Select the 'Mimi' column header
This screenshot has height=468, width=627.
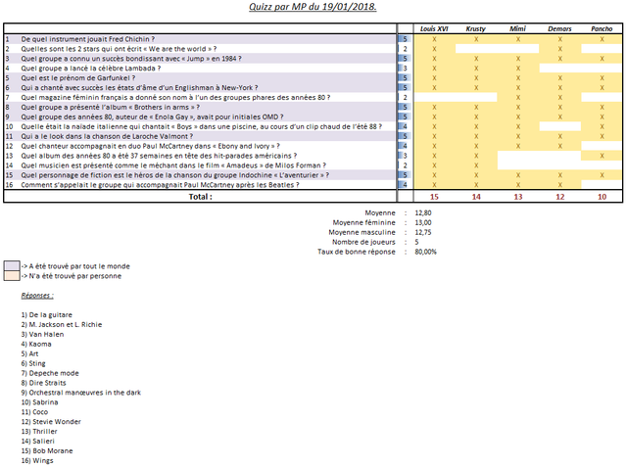(x=517, y=28)
